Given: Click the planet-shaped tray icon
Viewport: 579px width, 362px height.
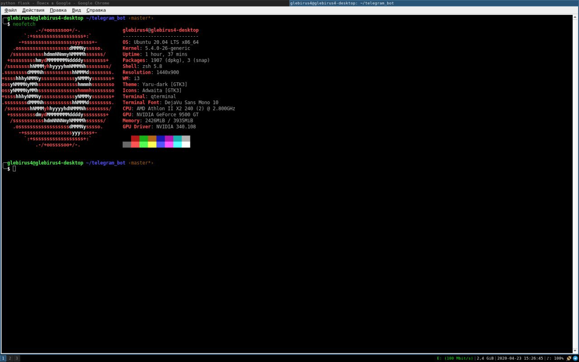Looking at the screenshot, I should (x=569, y=358).
